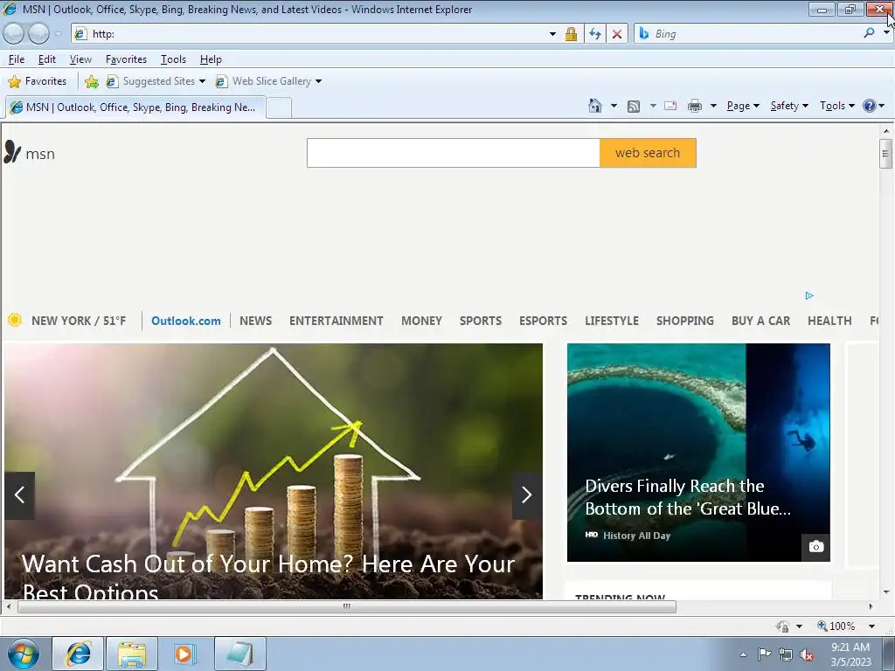The image size is (895, 671).
Task: Click NEW YORK / 51°F weather link
Action: point(79,321)
